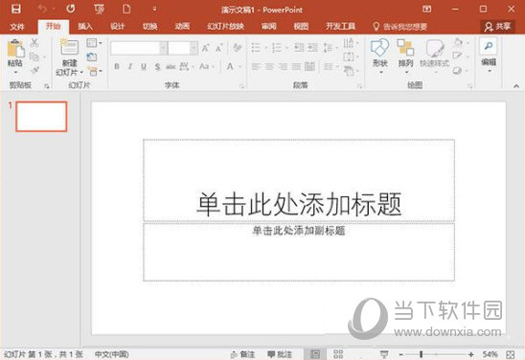
Task: Click the font name box
Action: pos(135,48)
